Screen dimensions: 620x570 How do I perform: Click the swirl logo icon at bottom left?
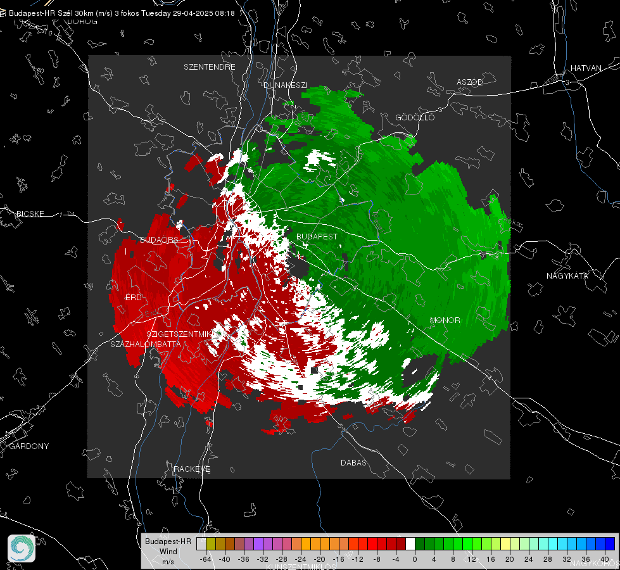click(x=22, y=548)
